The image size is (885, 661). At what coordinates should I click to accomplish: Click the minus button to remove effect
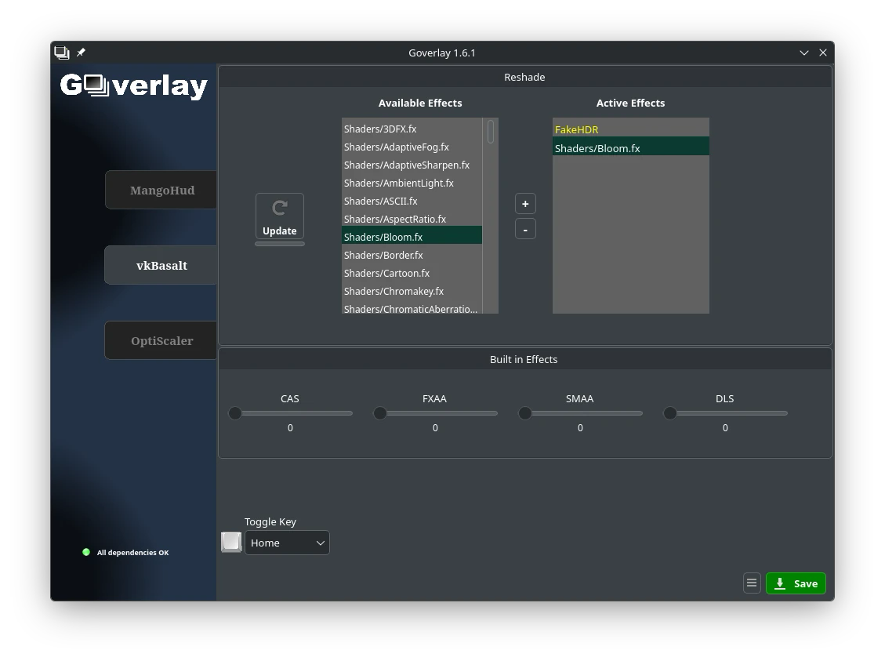pyautogui.click(x=525, y=229)
